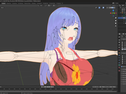Click the Start frame field

(x=105, y=87)
